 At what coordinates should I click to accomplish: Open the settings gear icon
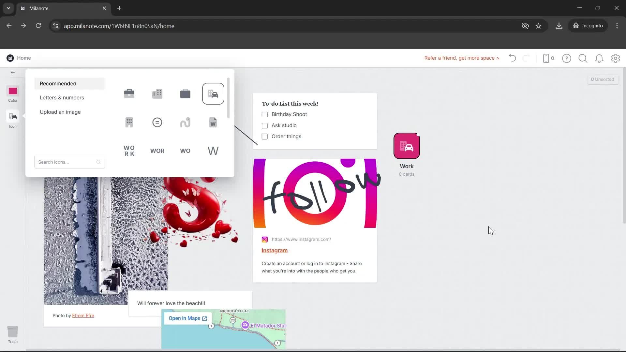(616, 58)
